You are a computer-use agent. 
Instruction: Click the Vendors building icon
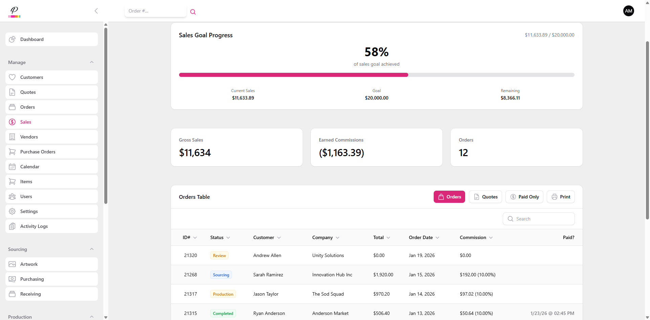click(x=12, y=137)
